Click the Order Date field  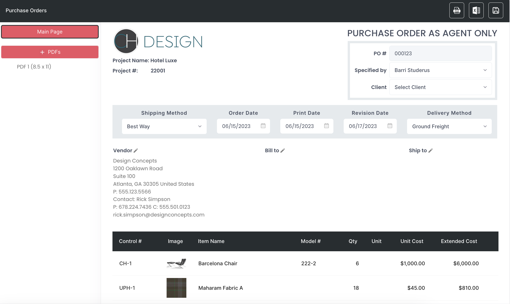click(243, 126)
